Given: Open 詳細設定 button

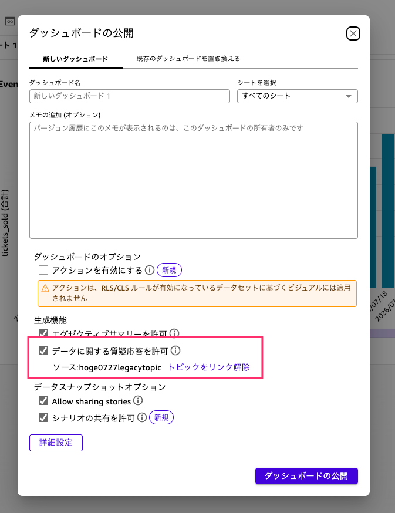Looking at the screenshot, I should tap(56, 443).
